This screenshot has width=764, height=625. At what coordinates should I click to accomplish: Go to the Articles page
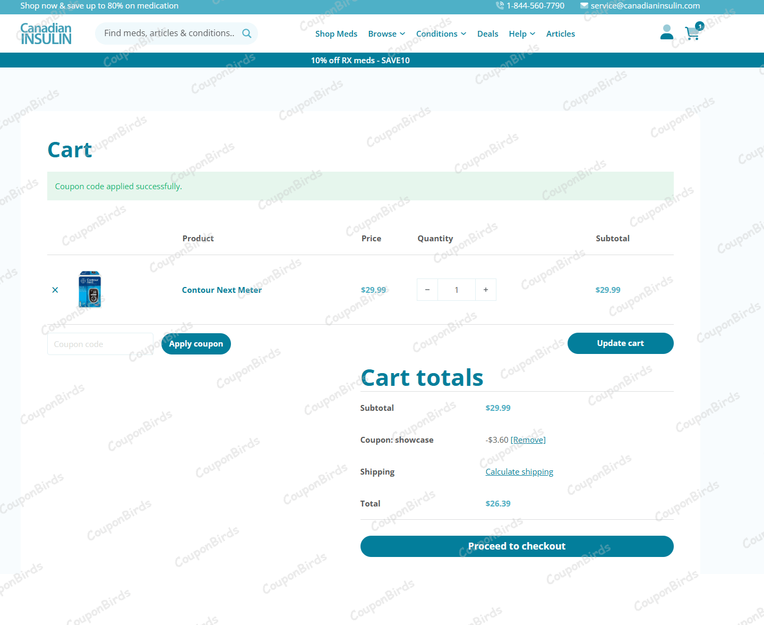pos(561,33)
